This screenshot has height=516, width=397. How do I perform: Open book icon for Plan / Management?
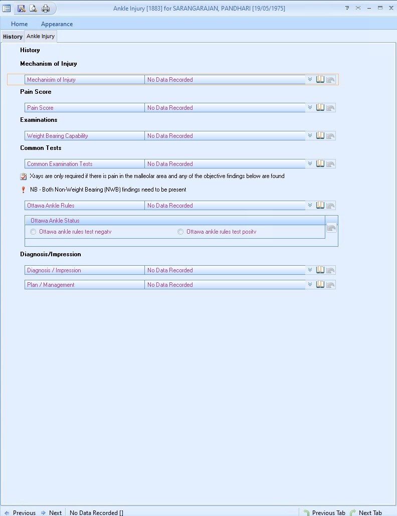click(x=320, y=284)
